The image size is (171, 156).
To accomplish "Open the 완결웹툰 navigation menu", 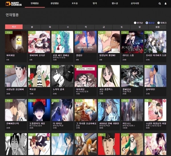I will [x=55, y=3].
